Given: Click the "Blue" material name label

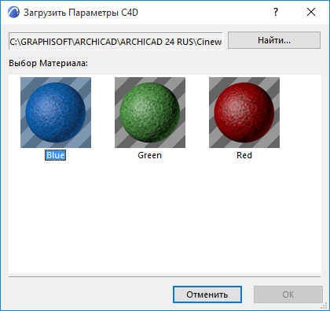Looking at the screenshot, I should point(55,155).
